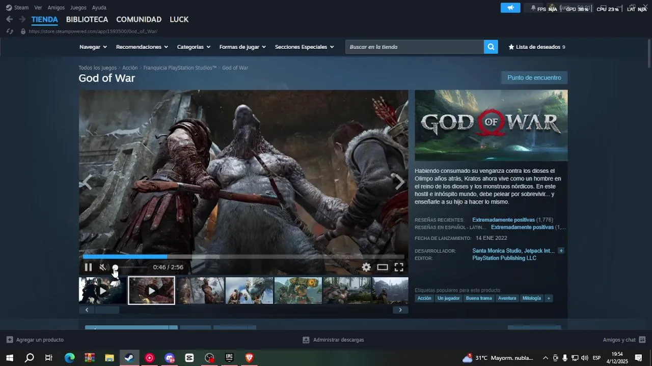This screenshot has width=652, height=366.
Task: Show the previous media with left arrow
Action: (88, 182)
